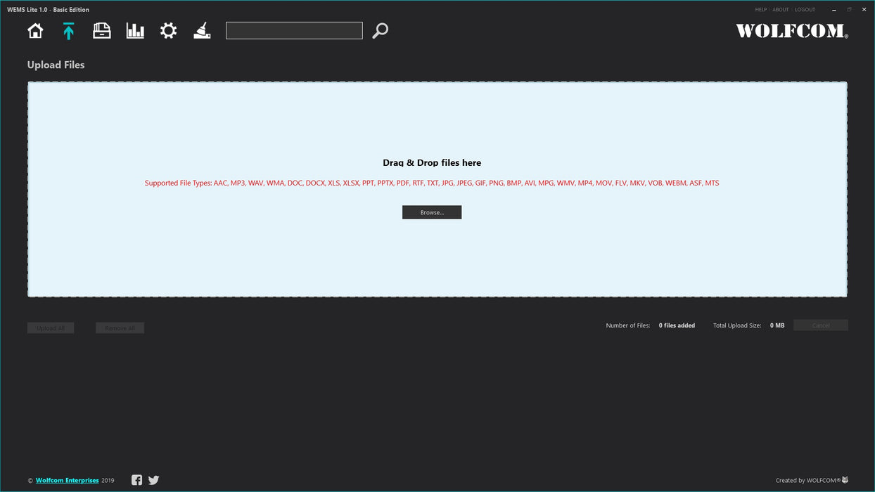
Task: Open the Facebook icon in footer
Action: pos(136,480)
